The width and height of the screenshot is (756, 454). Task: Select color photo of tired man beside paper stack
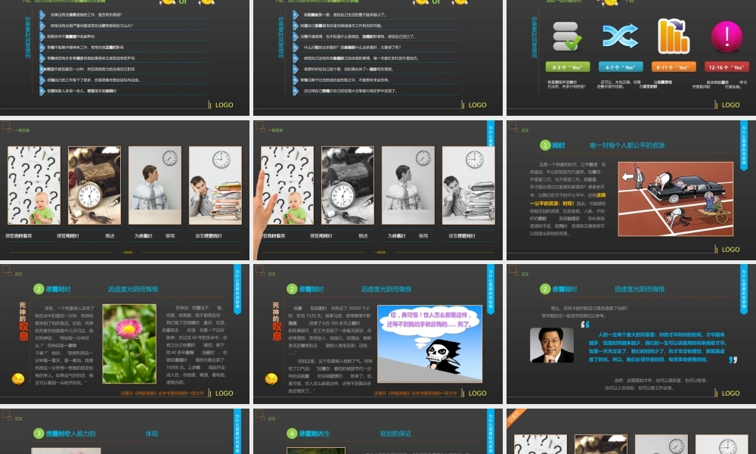[215, 185]
